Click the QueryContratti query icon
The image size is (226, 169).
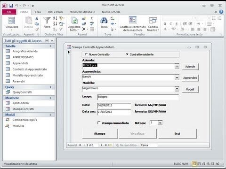[x=8, y=92]
